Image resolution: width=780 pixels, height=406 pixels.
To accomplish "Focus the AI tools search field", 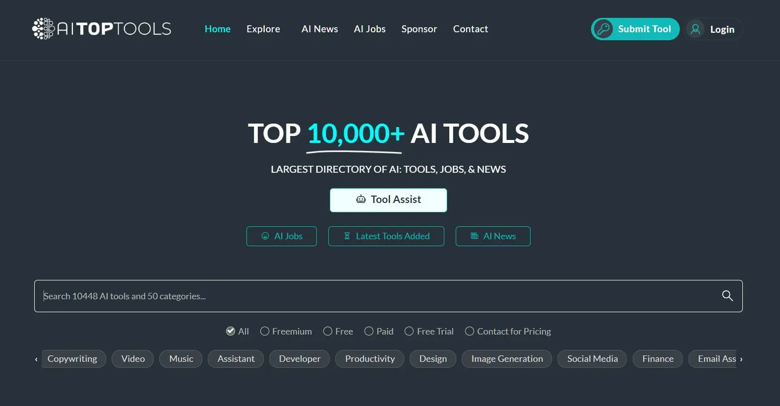I will tap(388, 296).
